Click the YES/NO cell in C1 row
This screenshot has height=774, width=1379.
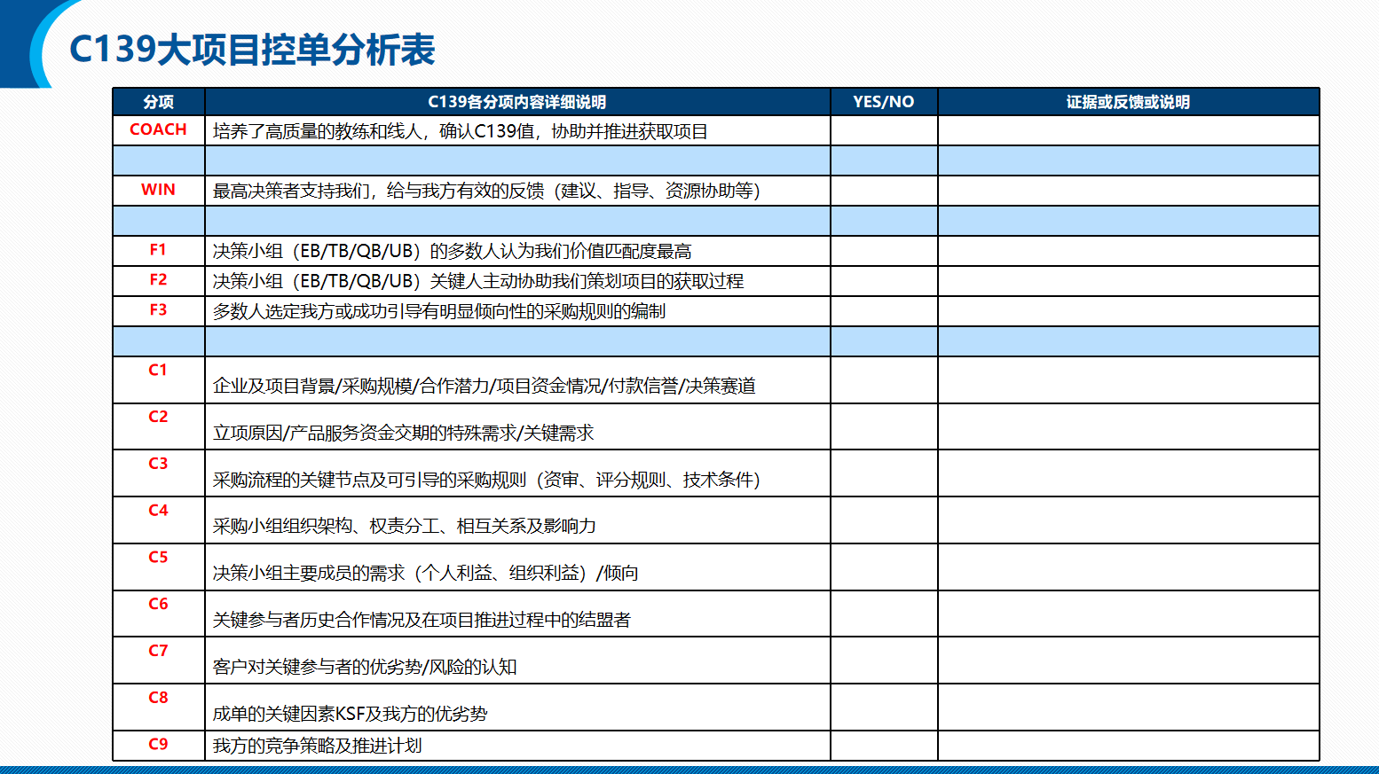coord(884,379)
